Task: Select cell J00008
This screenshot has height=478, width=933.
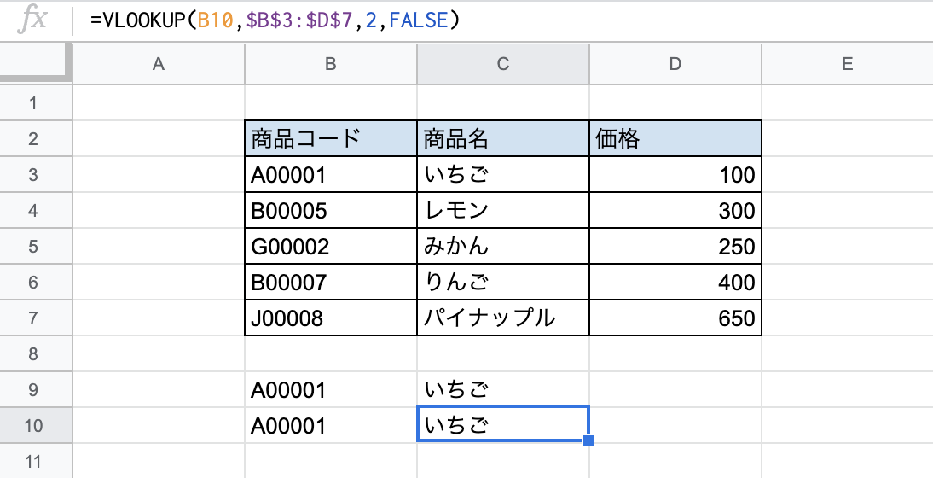Action: click(x=331, y=318)
